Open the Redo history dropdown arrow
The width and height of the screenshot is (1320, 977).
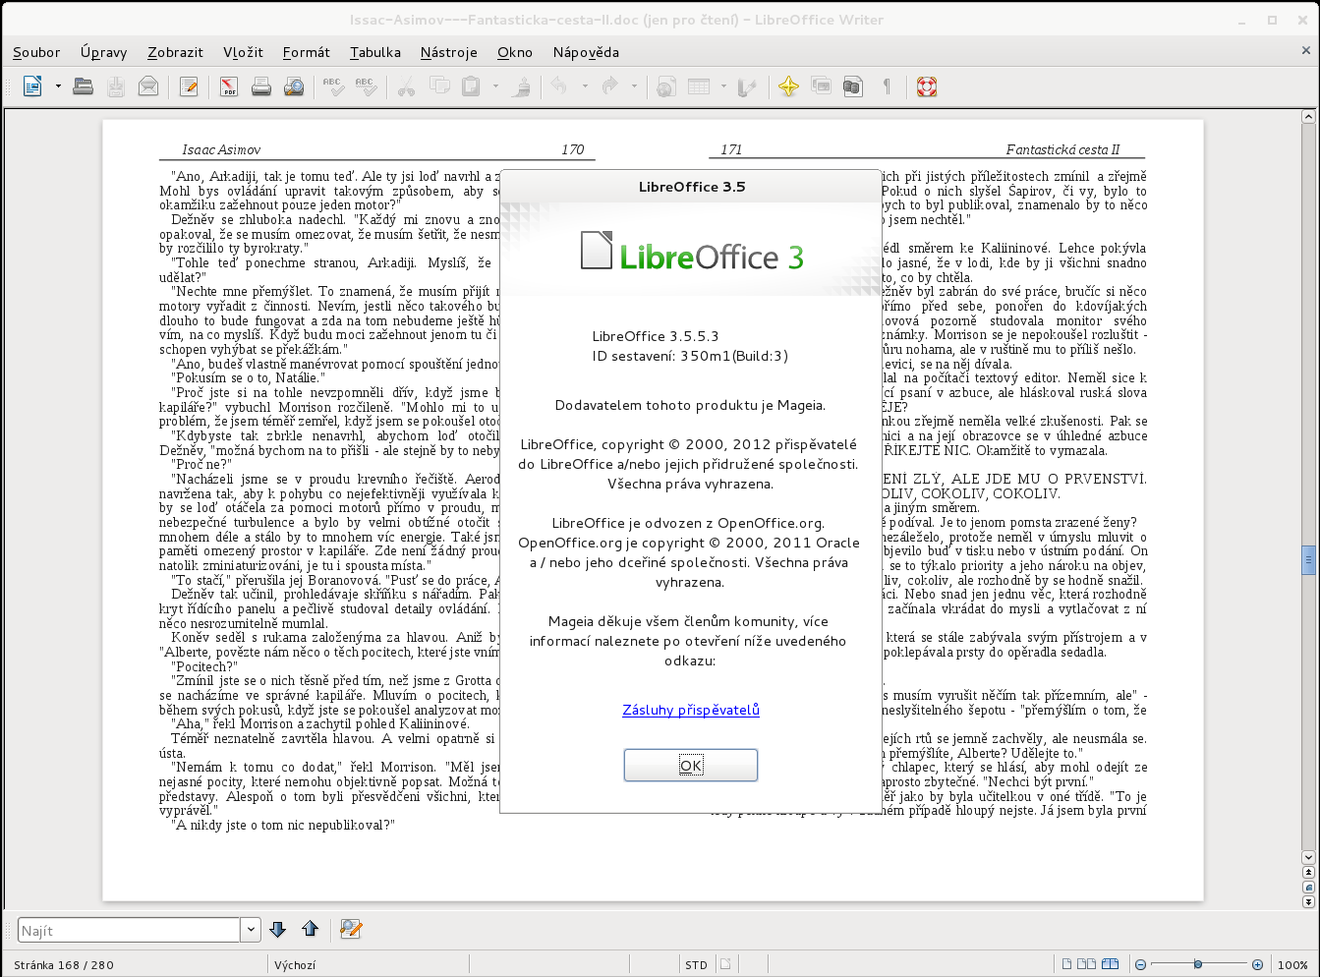(x=634, y=86)
